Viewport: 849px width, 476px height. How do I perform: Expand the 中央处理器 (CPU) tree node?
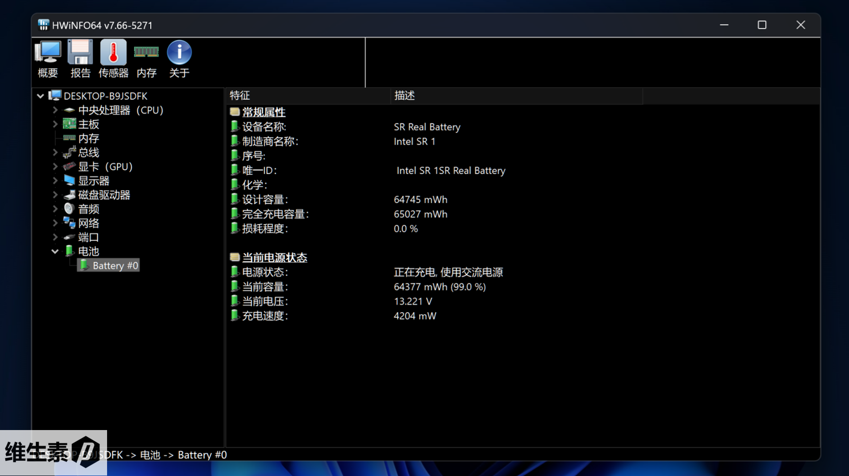pos(55,110)
